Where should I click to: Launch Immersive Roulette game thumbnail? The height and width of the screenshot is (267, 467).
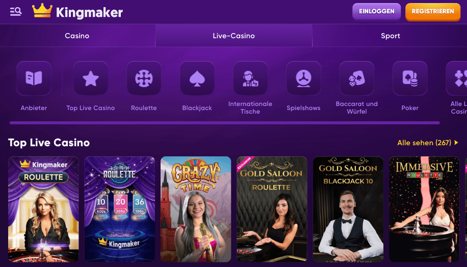tap(424, 209)
